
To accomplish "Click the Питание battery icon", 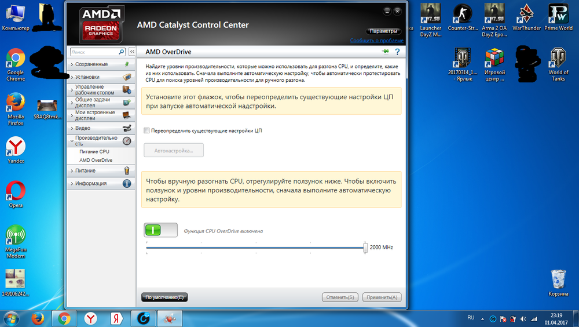I will 127,170.
